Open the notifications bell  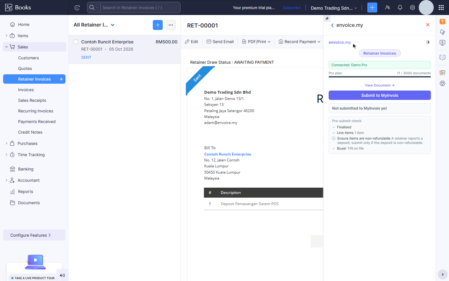[400, 7]
